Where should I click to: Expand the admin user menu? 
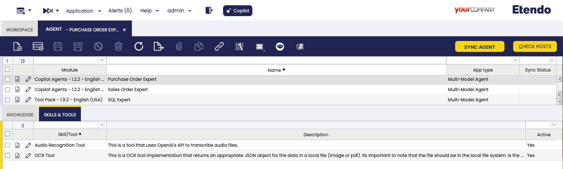pos(179,11)
